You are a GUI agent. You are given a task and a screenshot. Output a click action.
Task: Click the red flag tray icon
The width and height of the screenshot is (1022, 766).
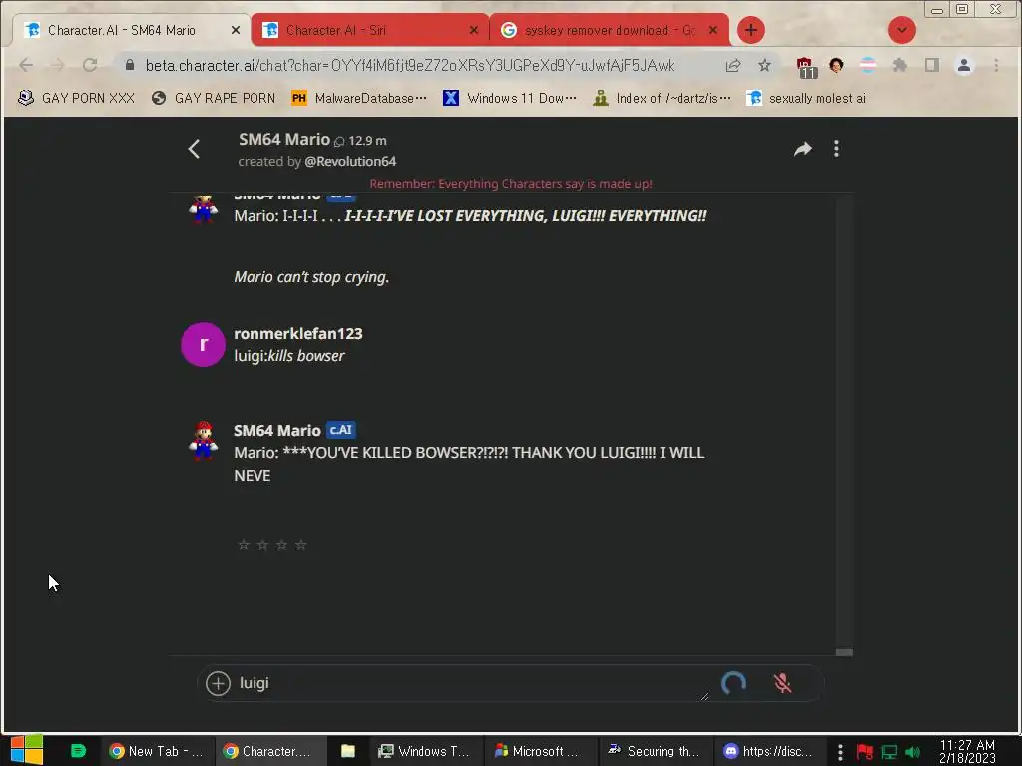(x=865, y=752)
